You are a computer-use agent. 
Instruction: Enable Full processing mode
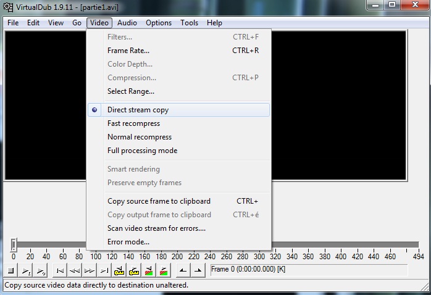178,151
